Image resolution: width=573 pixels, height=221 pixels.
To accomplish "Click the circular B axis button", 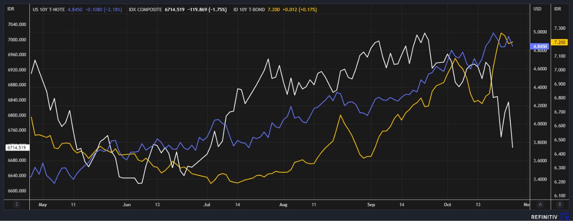I will (559, 205).
